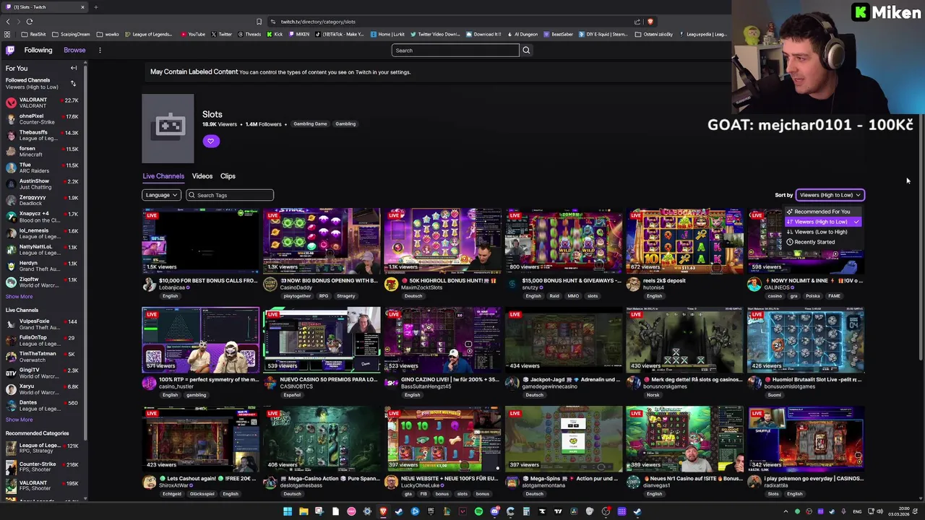Select Recommended For You sort option

tap(822, 212)
